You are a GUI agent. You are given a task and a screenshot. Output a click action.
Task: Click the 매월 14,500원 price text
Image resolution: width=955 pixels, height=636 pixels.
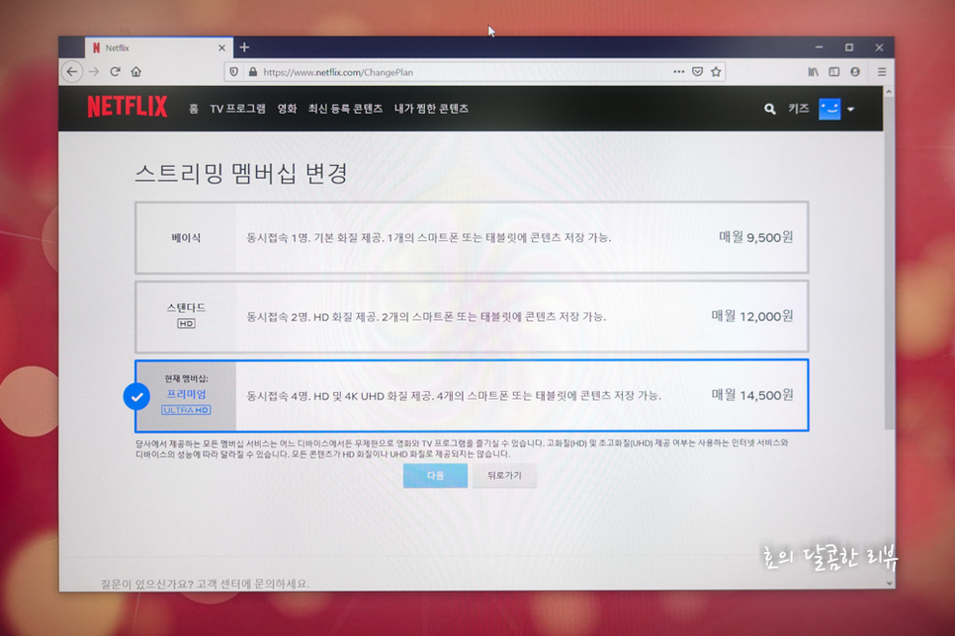tap(752, 395)
